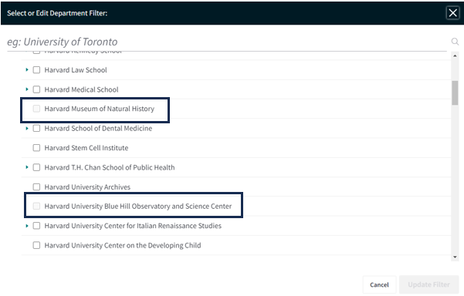
Task: Click the scrollbar down arrow
Action: click(x=455, y=257)
